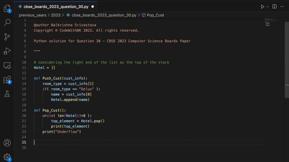Click '@author Balkrishna Srivastava' line
The width and height of the screenshot is (289, 162).
coord(65,25)
